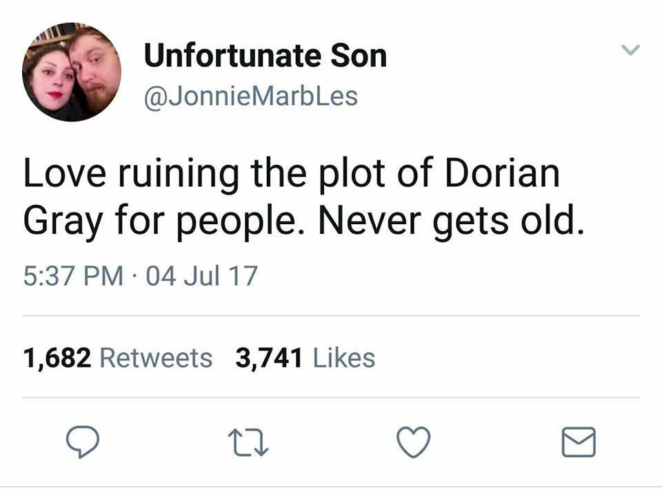
Task: Click the Unfortunate Son display name
Action: pyautogui.click(x=265, y=57)
